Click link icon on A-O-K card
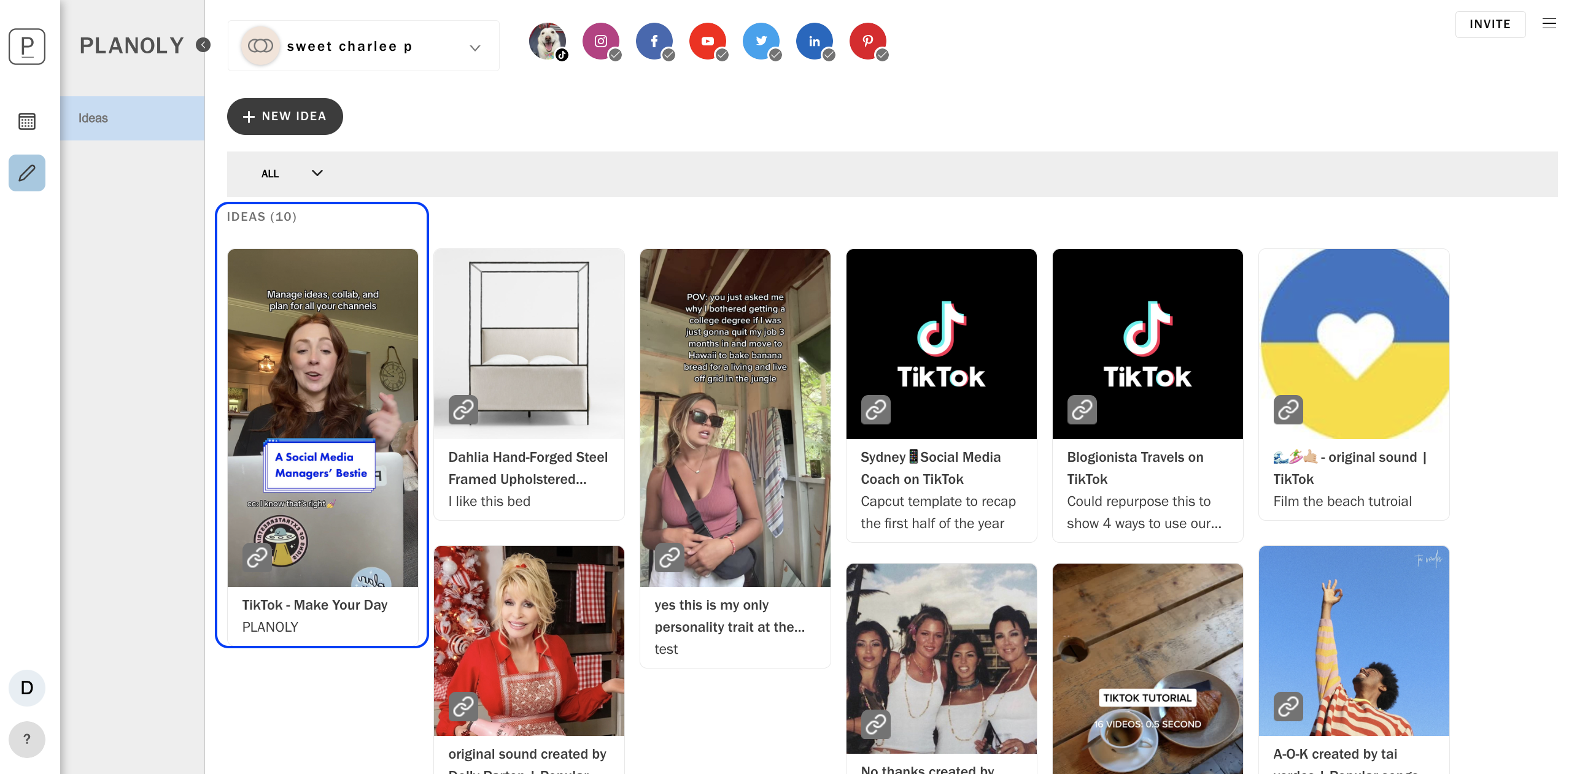 (x=1288, y=707)
